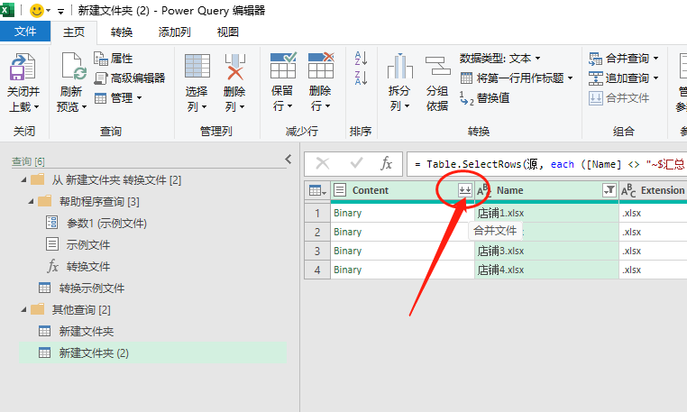Open the Name column filter button
The width and height of the screenshot is (687, 412).
pyautogui.click(x=609, y=190)
